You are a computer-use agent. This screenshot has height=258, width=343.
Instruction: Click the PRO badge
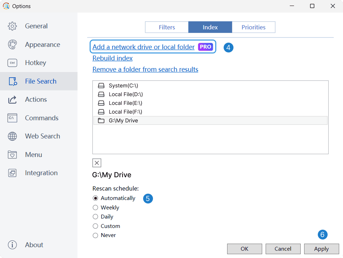(205, 47)
